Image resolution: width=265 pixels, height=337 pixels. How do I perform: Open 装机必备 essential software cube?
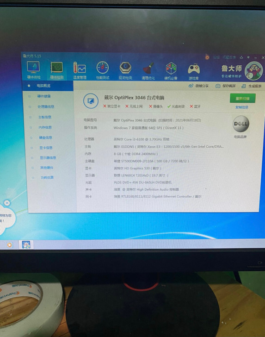coord(171,71)
